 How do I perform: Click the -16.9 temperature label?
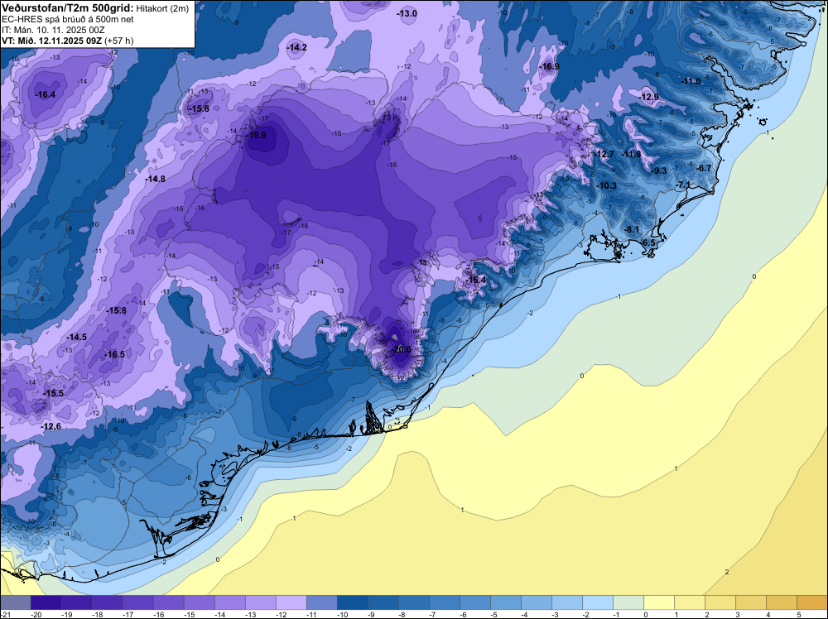point(549,66)
